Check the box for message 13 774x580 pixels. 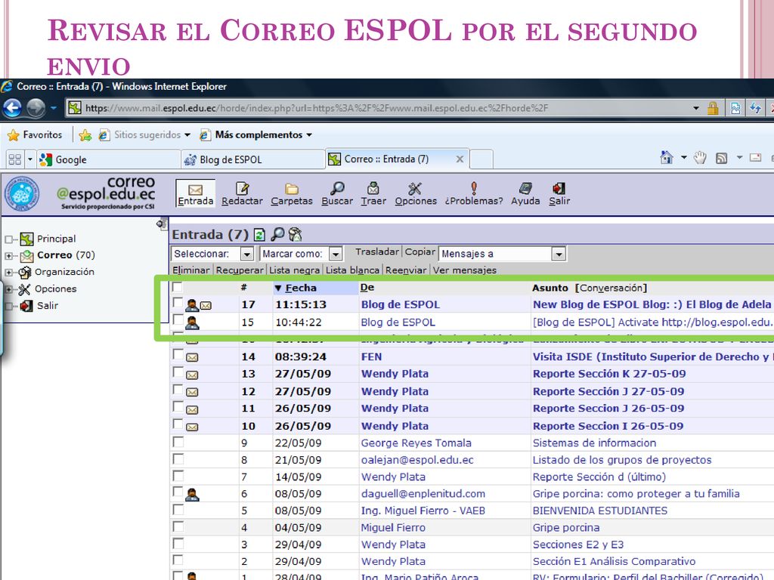coord(178,372)
